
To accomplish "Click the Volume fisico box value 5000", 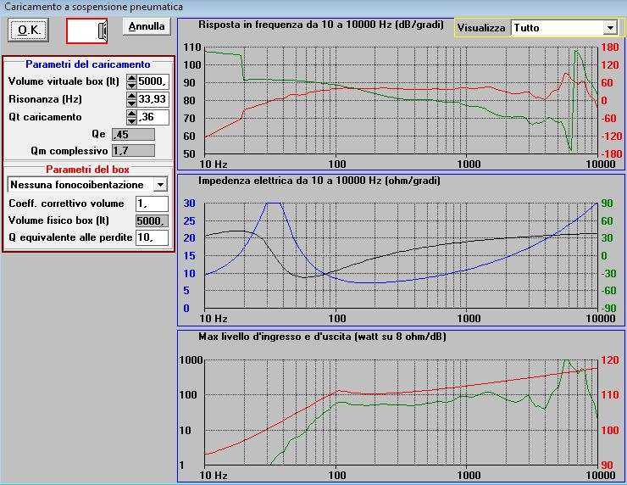I will click(152, 221).
